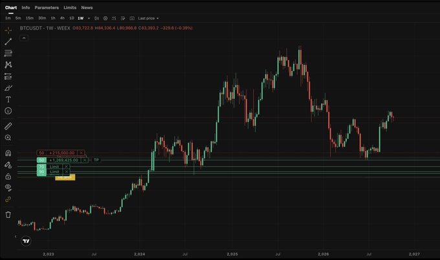Switch to the Chart tab
This screenshot has width=440, height=260.
pos(11,8)
